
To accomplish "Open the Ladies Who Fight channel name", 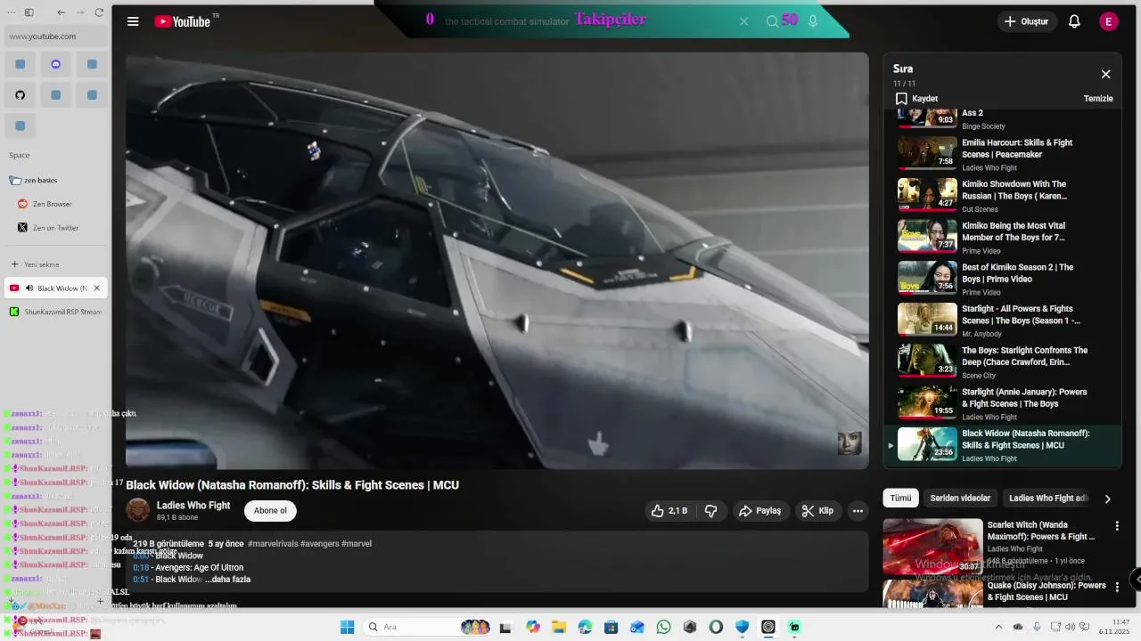I will [193, 505].
